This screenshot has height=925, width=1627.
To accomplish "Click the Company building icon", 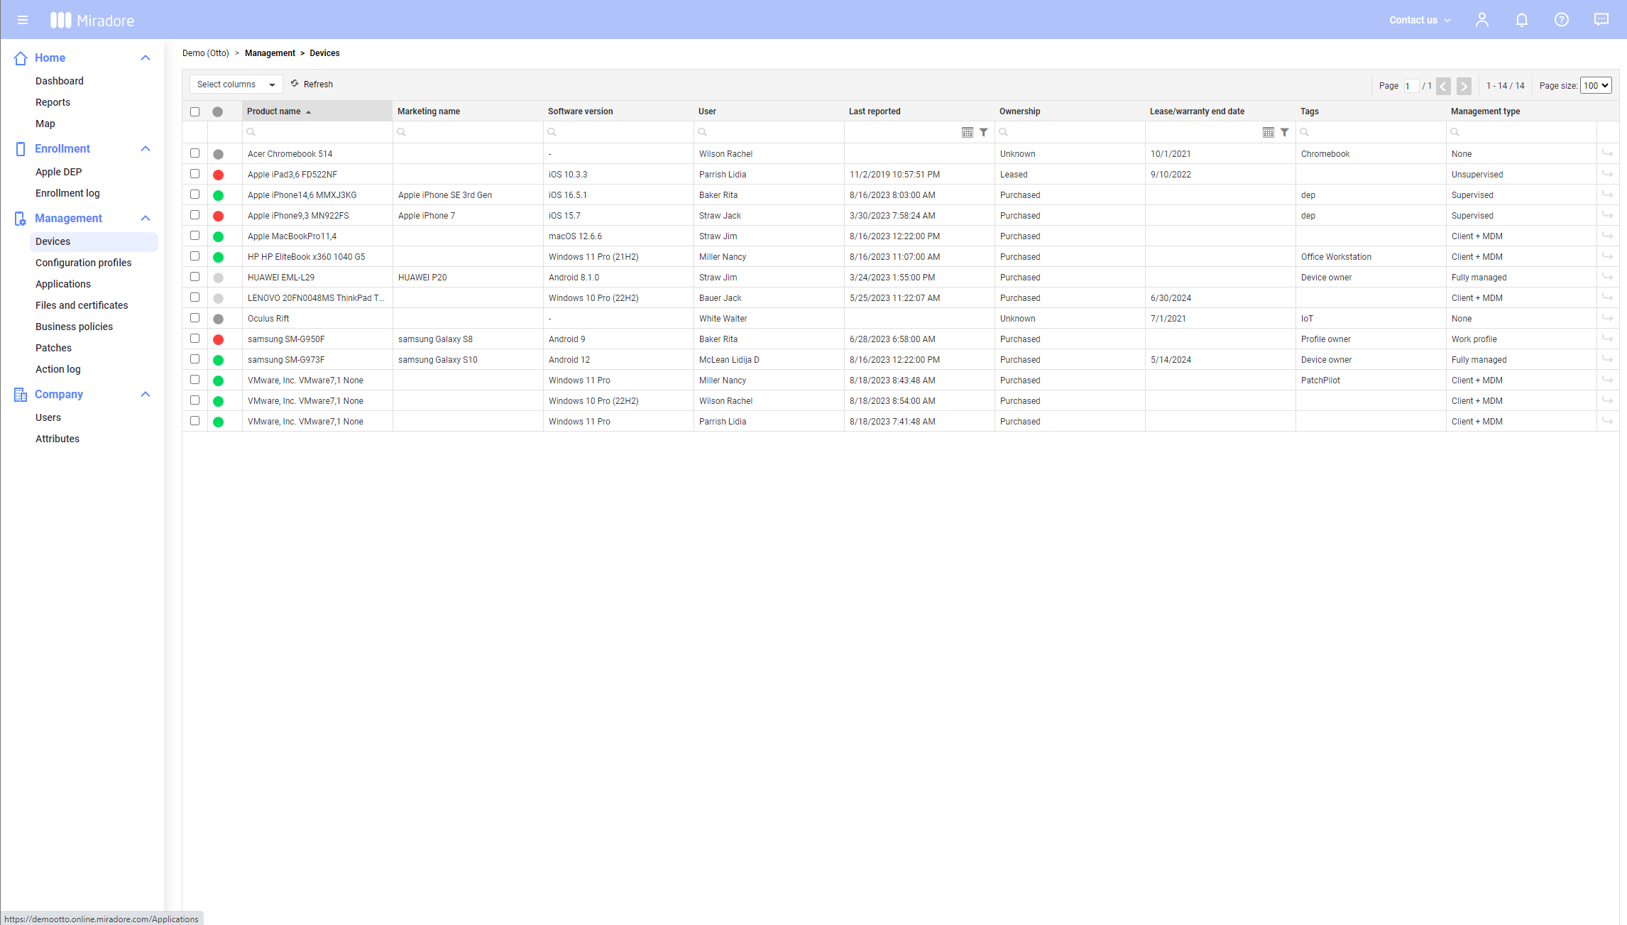I will pyautogui.click(x=21, y=395).
